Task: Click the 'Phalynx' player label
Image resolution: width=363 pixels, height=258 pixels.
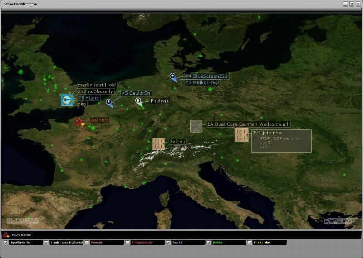Action: point(160,101)
